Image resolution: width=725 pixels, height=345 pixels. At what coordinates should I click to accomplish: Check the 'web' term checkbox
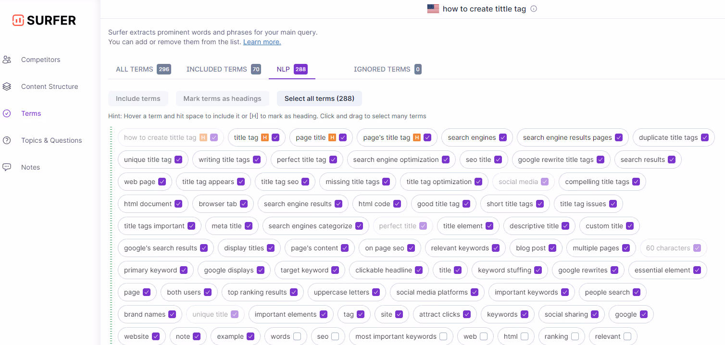tap(484, 336)
